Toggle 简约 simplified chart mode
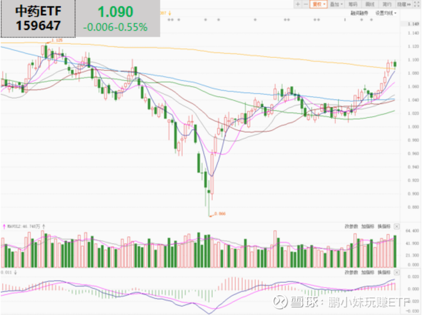Viewport: 422px width, 315px height. click(386, 5)
